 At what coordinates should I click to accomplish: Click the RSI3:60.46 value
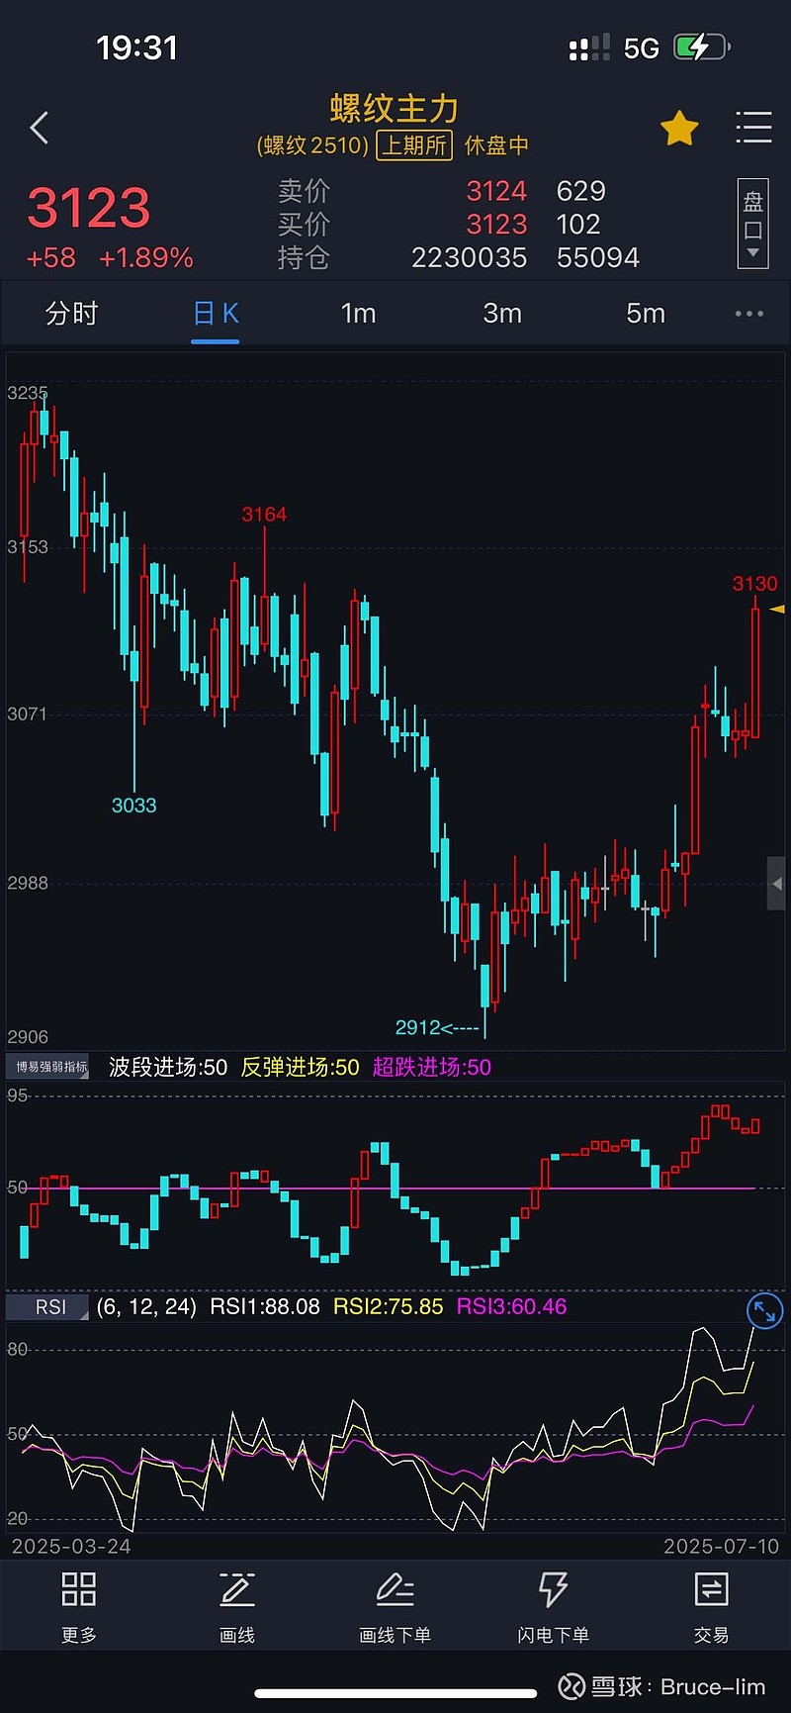click(x=512, y=1307)
